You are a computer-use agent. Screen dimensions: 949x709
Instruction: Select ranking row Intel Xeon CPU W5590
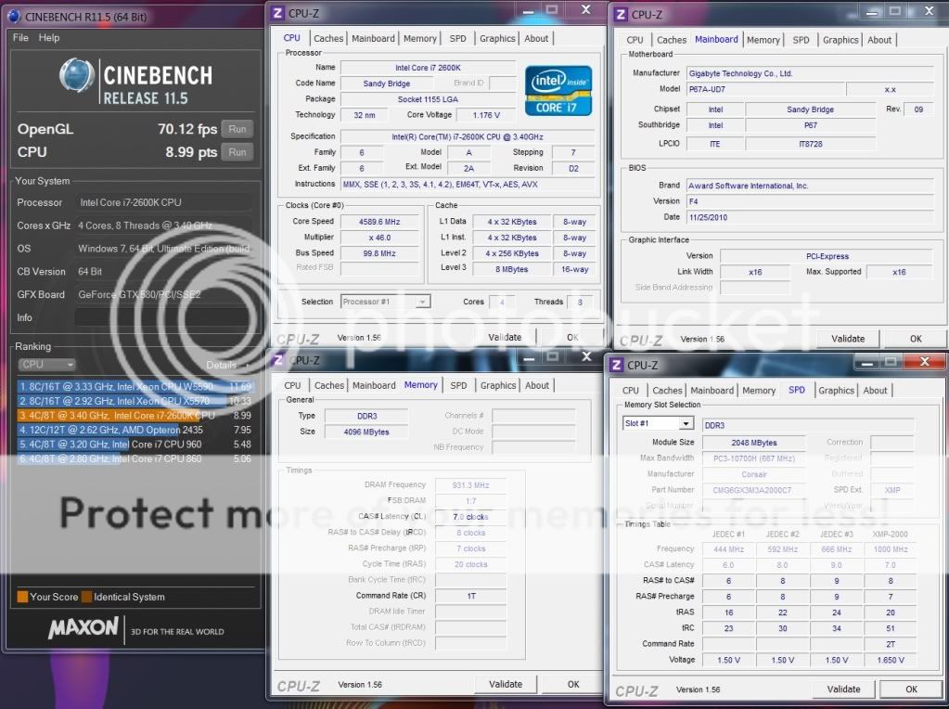pos(135,386)
